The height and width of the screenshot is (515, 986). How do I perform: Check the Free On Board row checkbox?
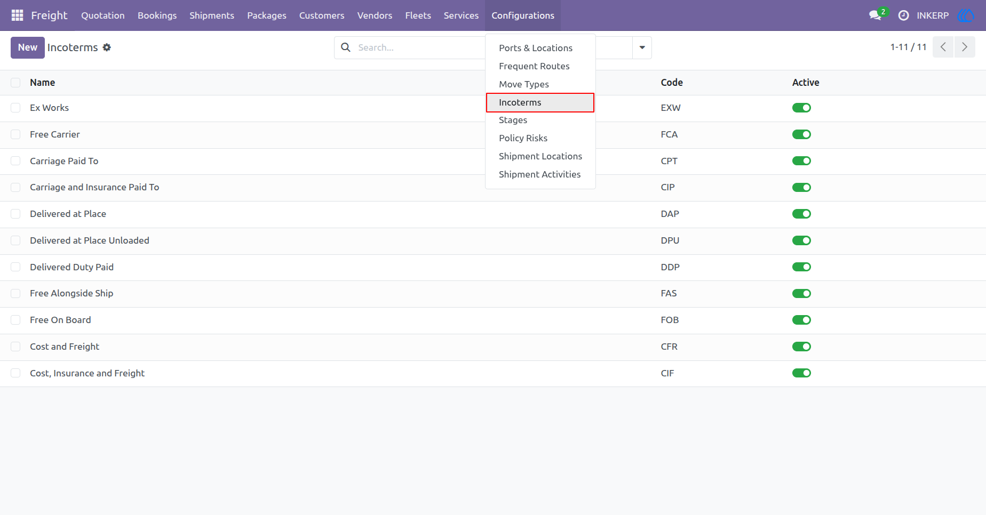point(15,320)
